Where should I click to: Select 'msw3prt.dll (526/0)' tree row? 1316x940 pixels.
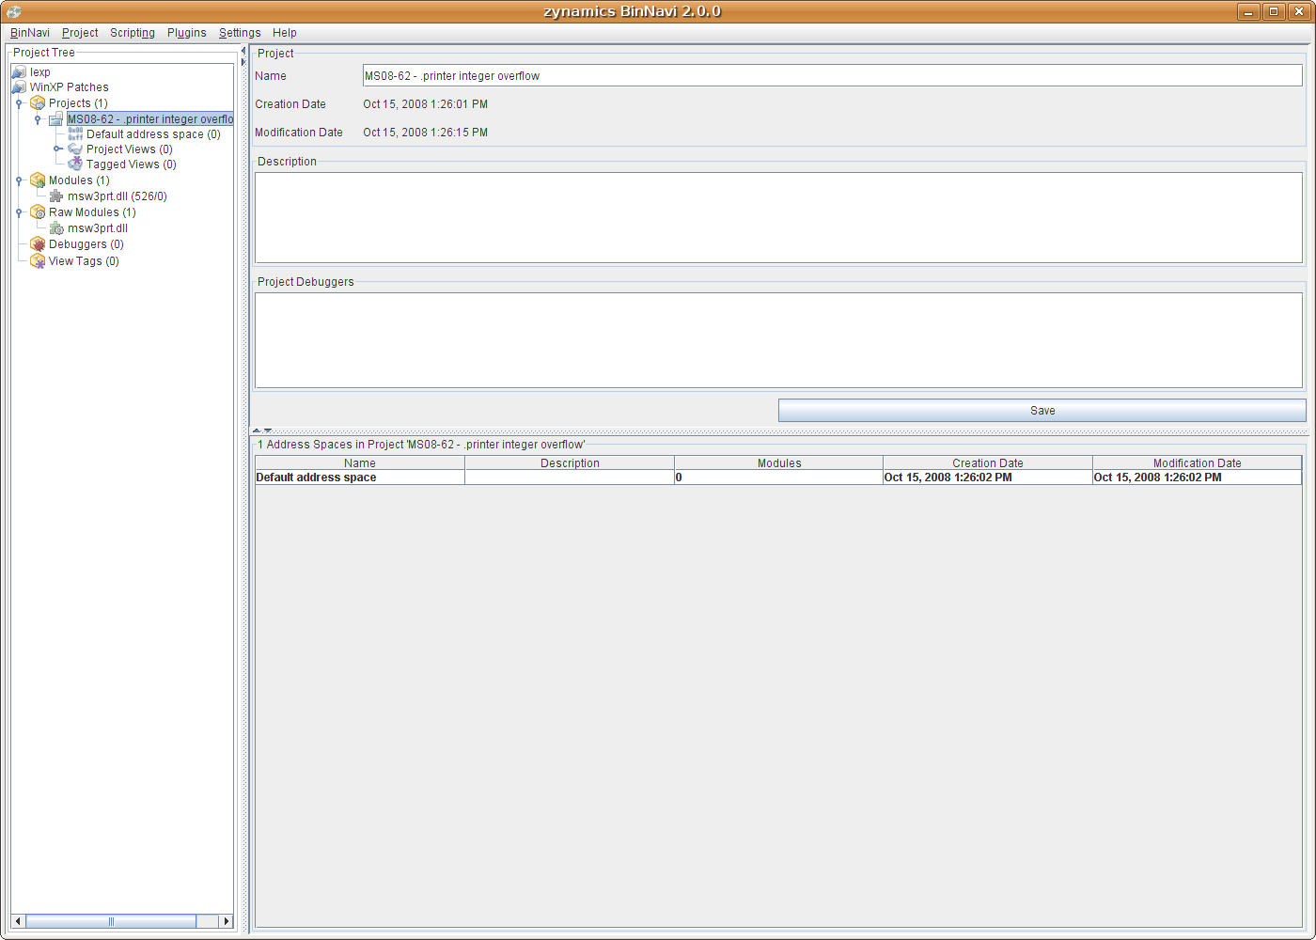click(x=117, y=196)
